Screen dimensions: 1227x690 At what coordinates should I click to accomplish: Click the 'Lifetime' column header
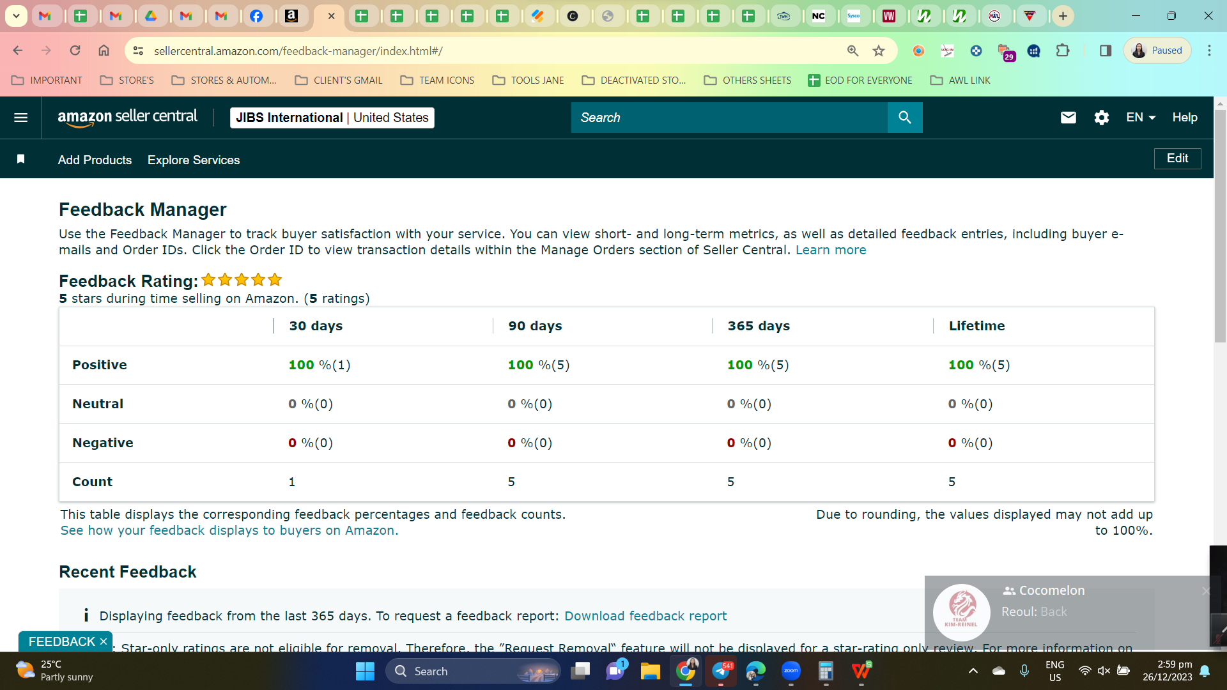click(x=976, y=326)
